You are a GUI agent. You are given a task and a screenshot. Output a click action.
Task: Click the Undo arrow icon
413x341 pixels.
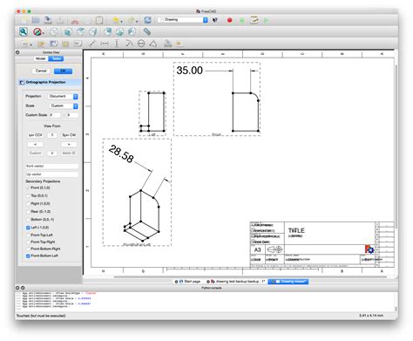(x=116, y=20)
